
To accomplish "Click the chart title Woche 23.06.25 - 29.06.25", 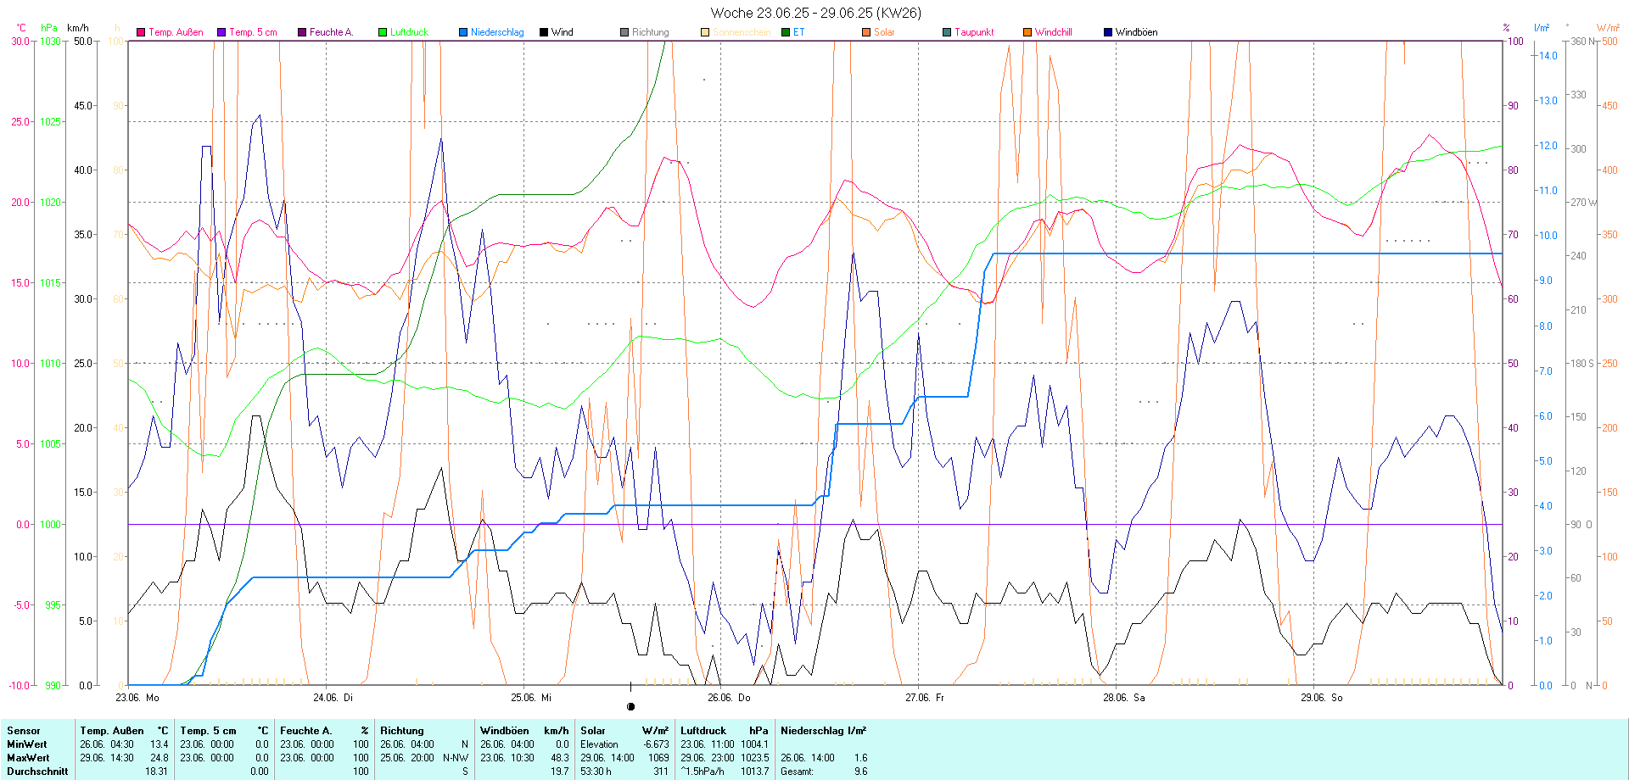I will click(814, 13).
